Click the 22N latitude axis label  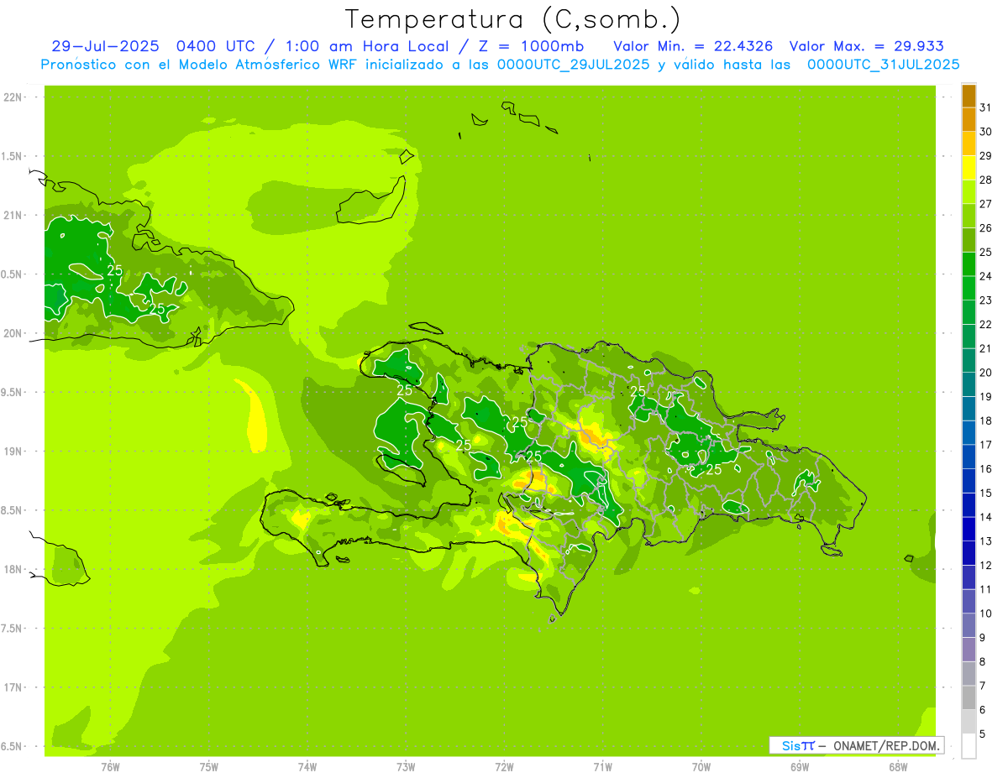(x=13, y=97)
